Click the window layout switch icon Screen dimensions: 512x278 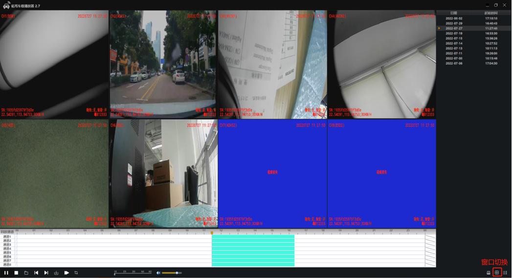click(497, 273)
